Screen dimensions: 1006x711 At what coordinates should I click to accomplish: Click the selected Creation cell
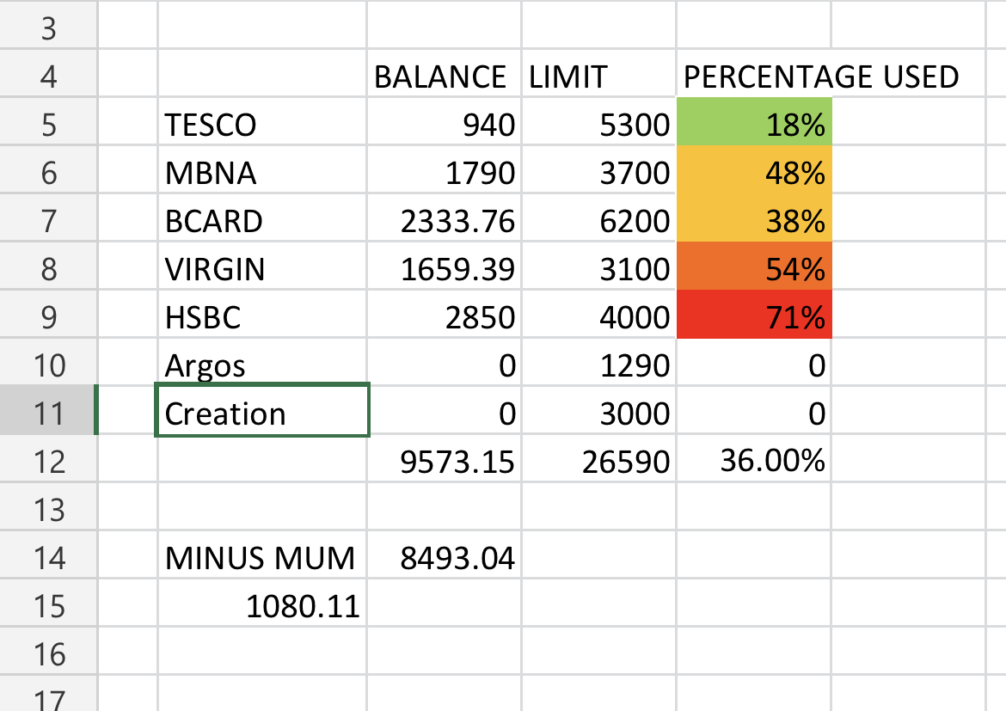pos(262,411)
